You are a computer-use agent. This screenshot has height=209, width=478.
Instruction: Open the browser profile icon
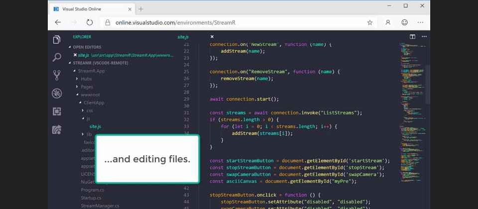click(388, 22)
